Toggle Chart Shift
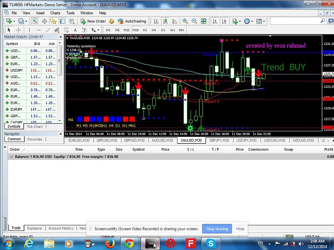 click(x=224, y=21)
